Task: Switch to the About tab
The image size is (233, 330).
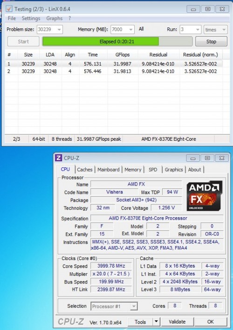Action: (194, 170)
